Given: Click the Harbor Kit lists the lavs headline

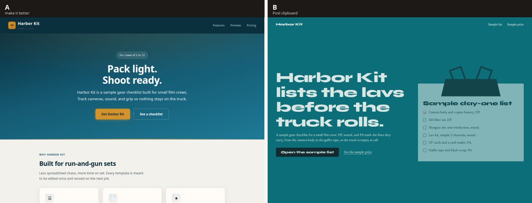Looking at the screenshot, I should [340, 100].
